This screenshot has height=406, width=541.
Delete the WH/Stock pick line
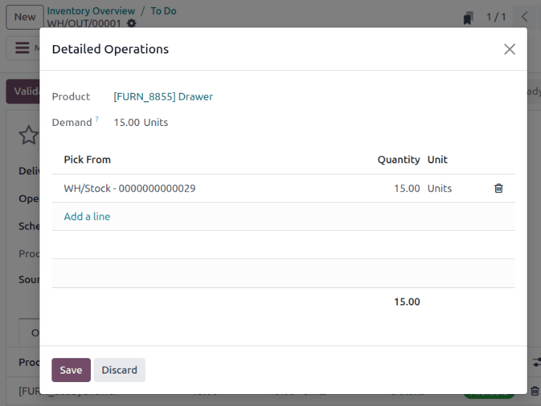click(499, 189)
